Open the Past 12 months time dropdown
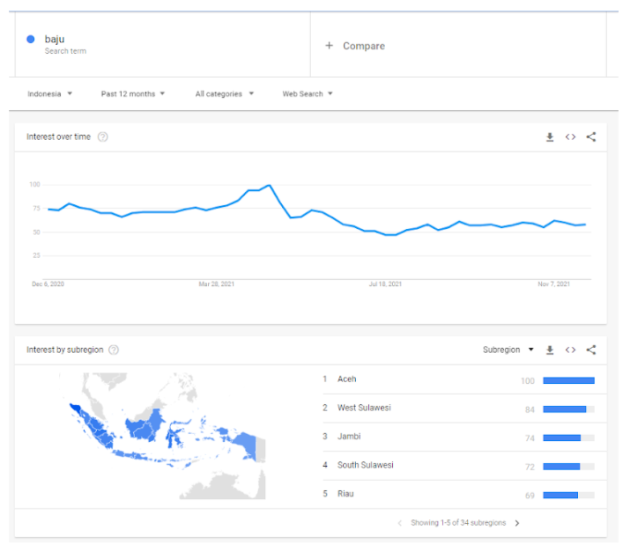This screenshot has width=623, height=552. pyautogui.click(x=133, y=93)
